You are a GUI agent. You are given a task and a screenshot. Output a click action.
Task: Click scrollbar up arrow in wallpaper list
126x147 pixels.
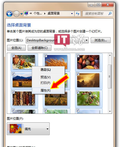click(x=110, y=55)
